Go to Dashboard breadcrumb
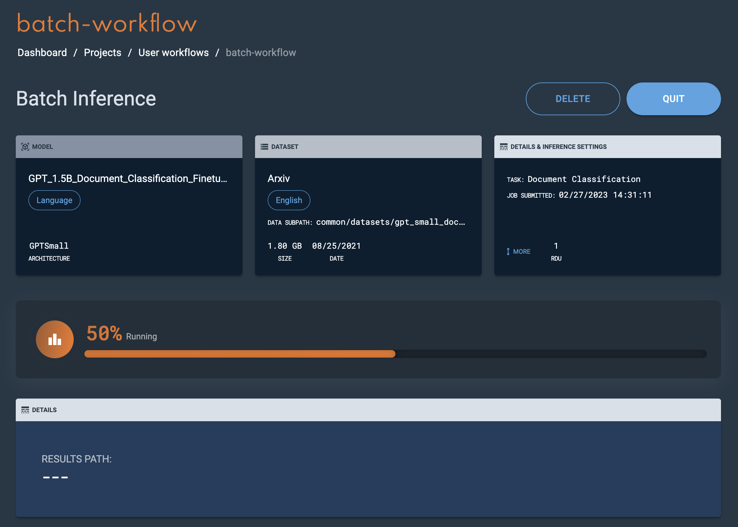Screen dimensions: 738x527 click(x=42, y=53)
